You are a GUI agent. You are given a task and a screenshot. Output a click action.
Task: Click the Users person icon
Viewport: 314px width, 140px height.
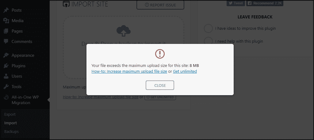click(x=6, y=76)
